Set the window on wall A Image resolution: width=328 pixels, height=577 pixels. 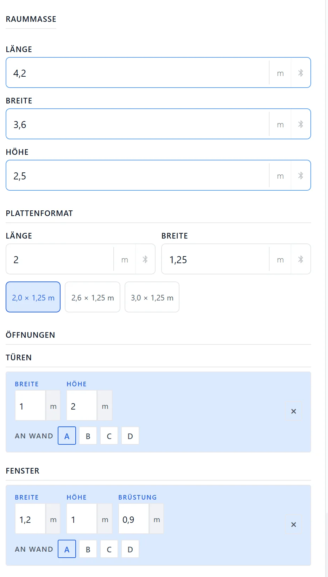[x=67, y=549]
